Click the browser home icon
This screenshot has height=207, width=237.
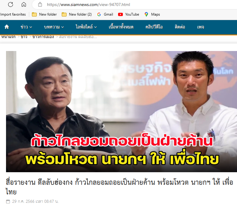pos(24,4)
